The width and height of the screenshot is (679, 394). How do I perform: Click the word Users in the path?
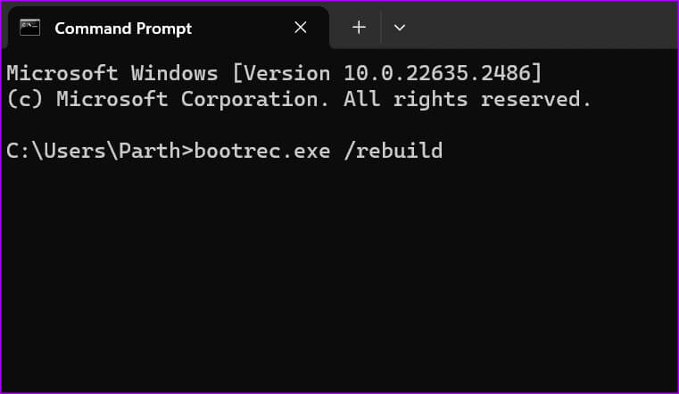point(75,151)
